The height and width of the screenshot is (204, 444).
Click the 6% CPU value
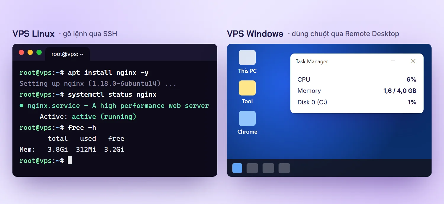pyautogui.click(x=411, y=80)
